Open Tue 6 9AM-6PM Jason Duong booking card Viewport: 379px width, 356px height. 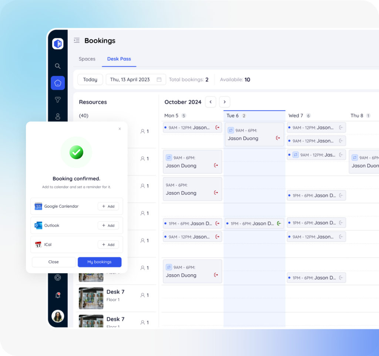click(254, 135)
